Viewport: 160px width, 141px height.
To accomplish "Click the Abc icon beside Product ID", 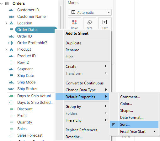I will pos(12,56).
